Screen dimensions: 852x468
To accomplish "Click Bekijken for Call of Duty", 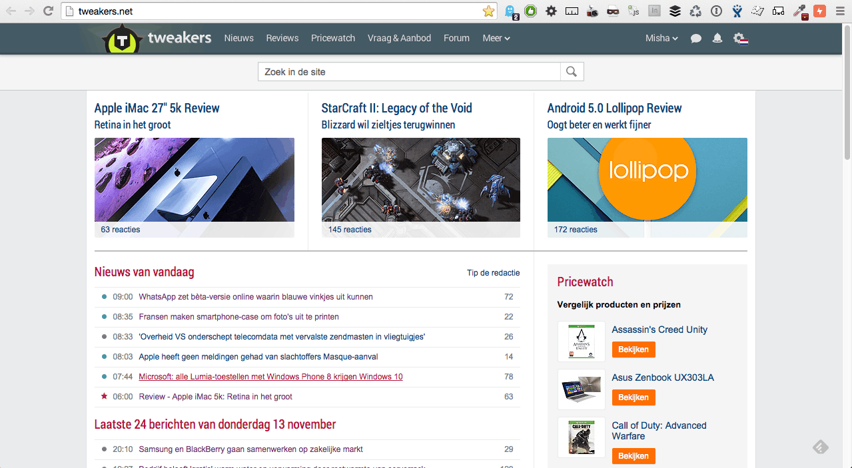I will coord(634,456).
